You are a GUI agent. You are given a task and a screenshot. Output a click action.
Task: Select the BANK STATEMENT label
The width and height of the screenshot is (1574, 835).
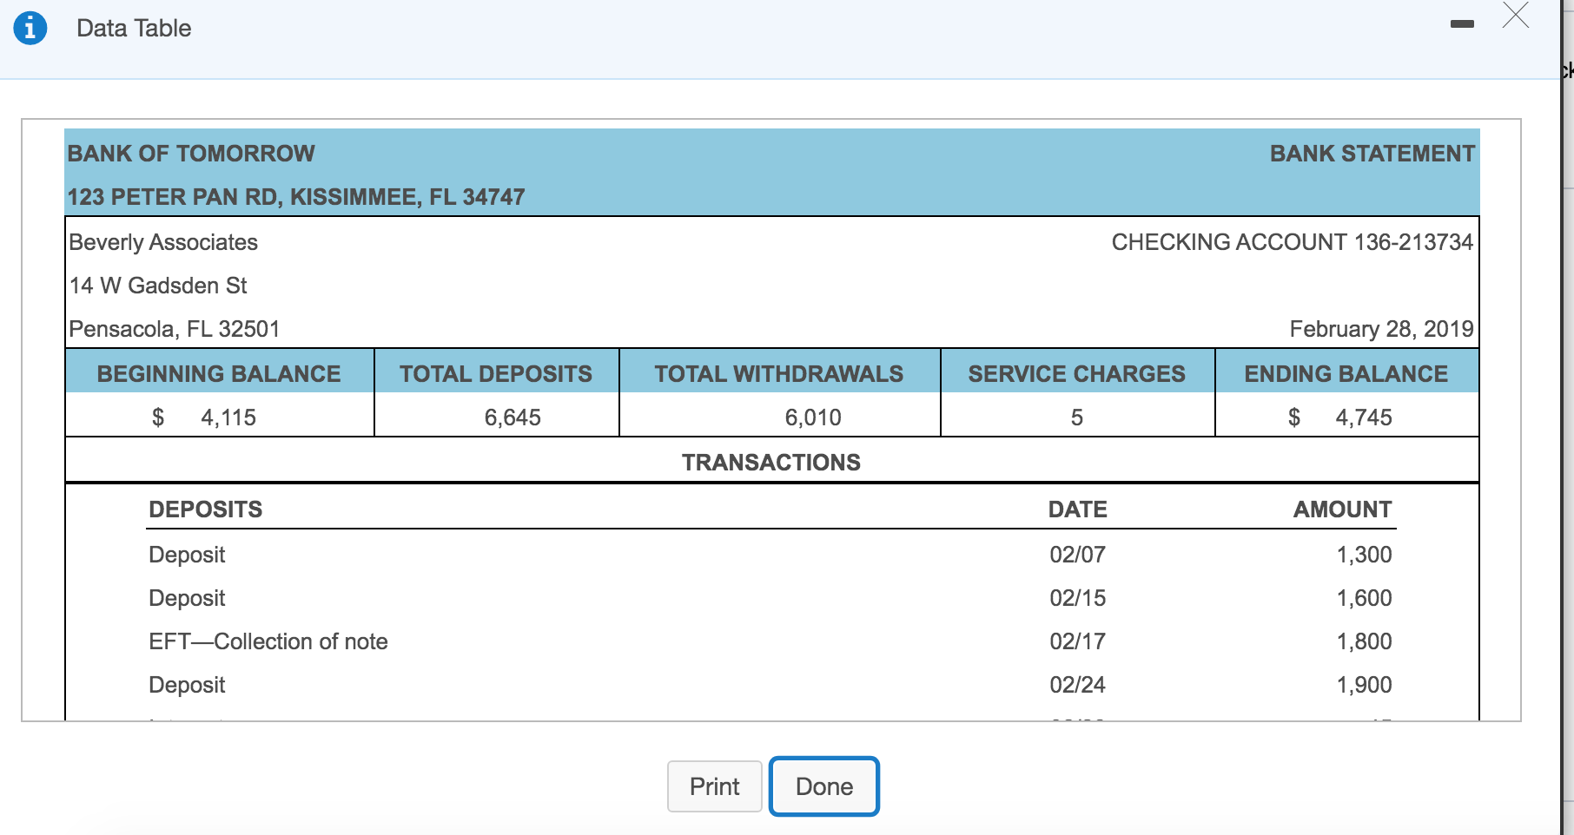tap(1371, 154)
